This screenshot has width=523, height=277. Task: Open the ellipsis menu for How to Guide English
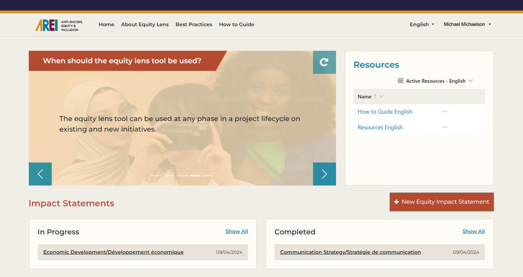445,111
